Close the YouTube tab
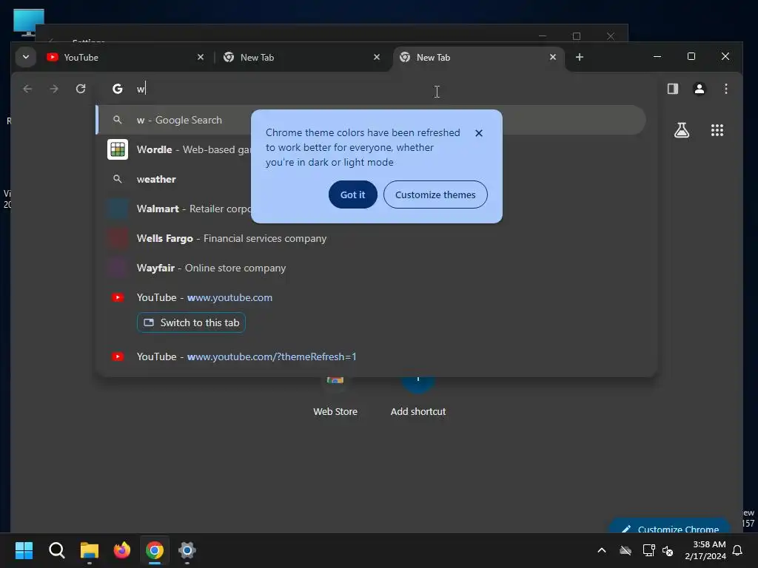Screen dimensions: 758x568 click(x=200, y=57)
